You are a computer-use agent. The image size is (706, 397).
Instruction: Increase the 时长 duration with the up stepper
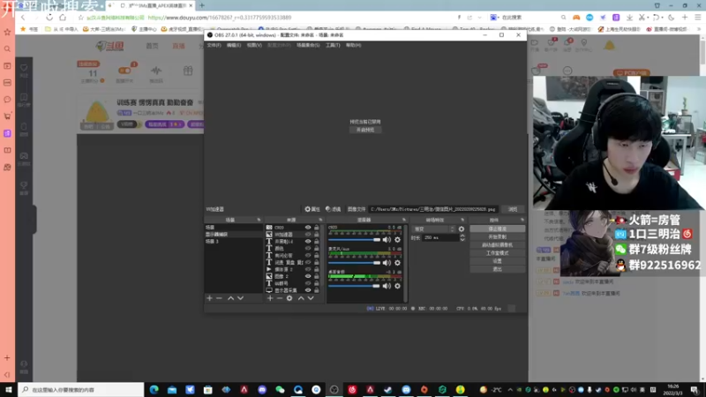[x=462, y=236]
